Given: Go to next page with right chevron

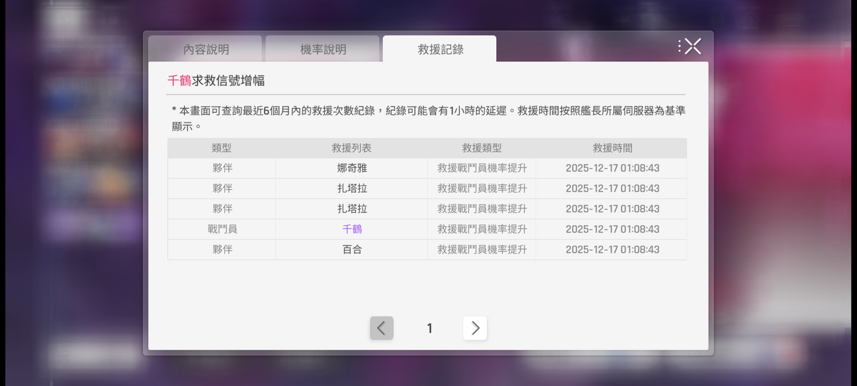Looking at the screenshot, I should pos(475,328).
